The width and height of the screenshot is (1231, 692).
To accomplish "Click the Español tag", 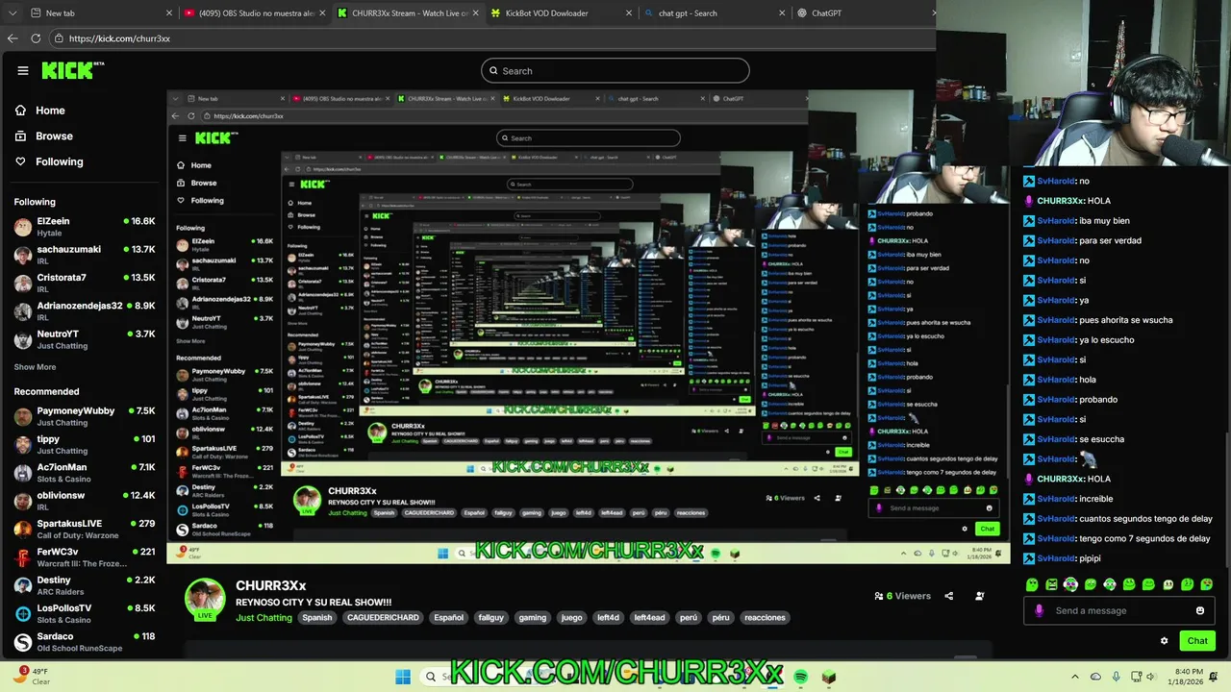I will (448, 618).
